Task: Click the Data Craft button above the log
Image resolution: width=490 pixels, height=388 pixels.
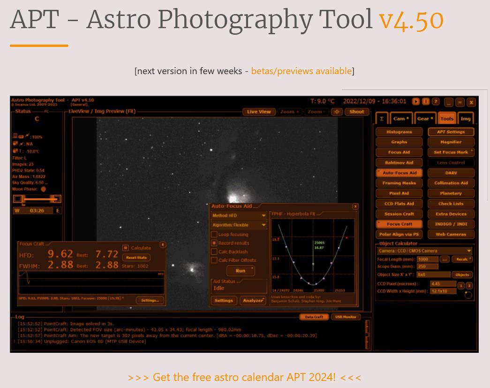Action: coord(314,317)
